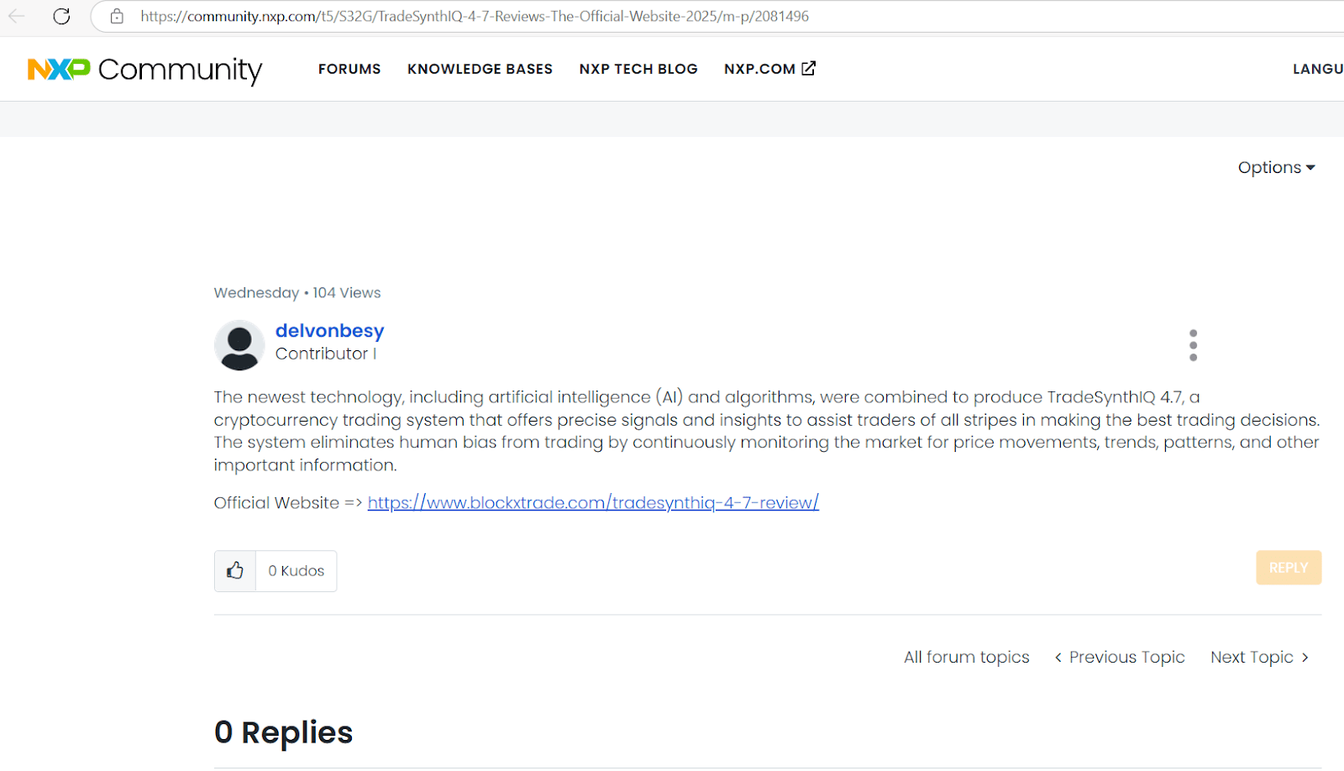The height and width of the screenshot is (771, 1344).
Task: Switch to the FORUMS section
Action: [x=349, y=69]
